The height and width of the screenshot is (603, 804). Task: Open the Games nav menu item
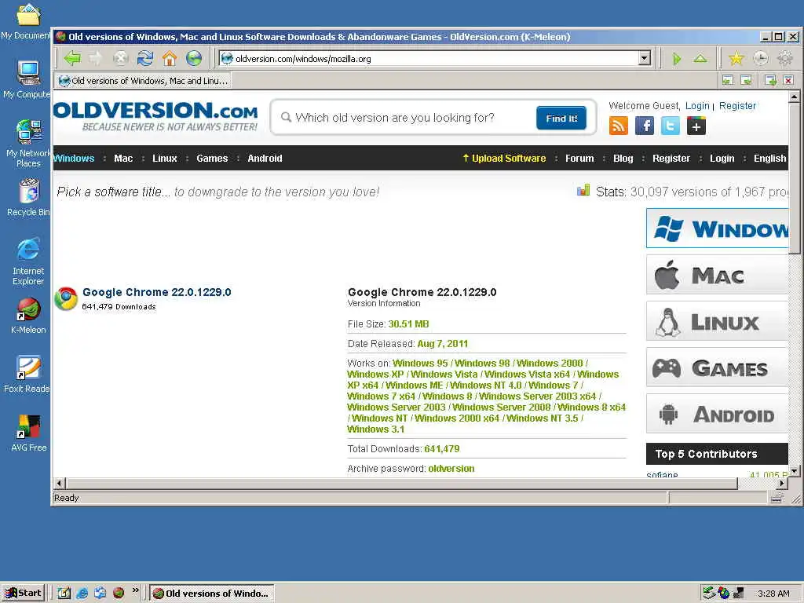point(212,159)
